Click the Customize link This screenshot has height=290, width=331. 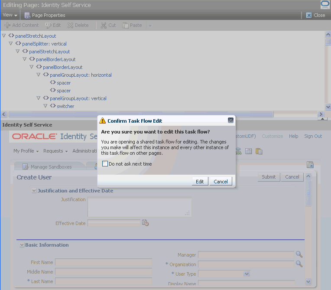pos(273,136)
